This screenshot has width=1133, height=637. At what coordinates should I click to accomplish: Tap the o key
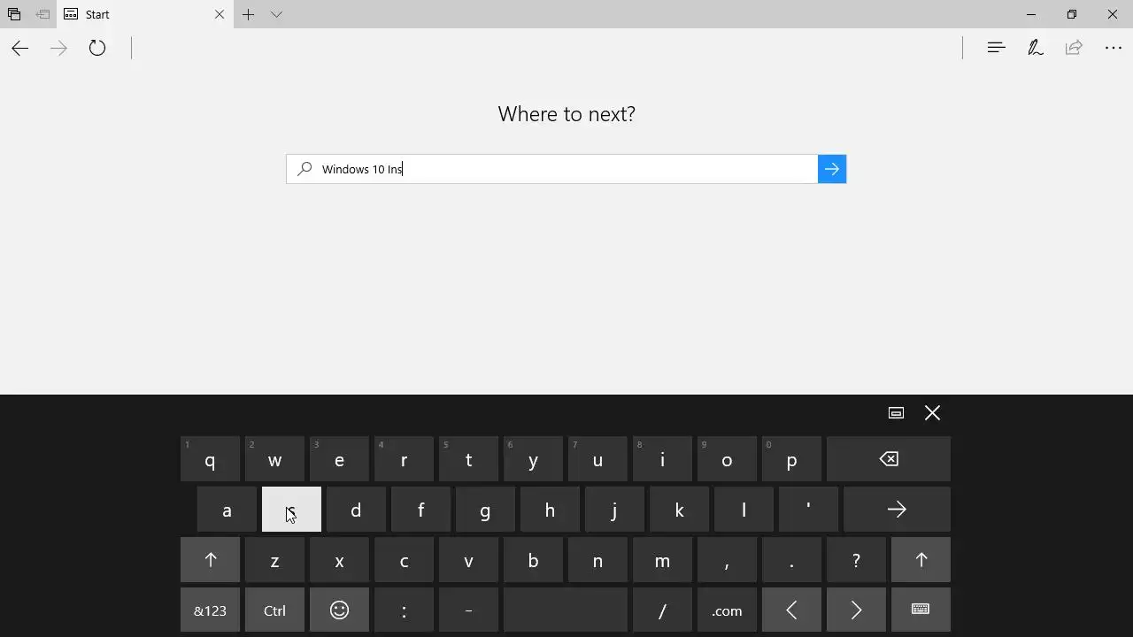coord(727,459)
